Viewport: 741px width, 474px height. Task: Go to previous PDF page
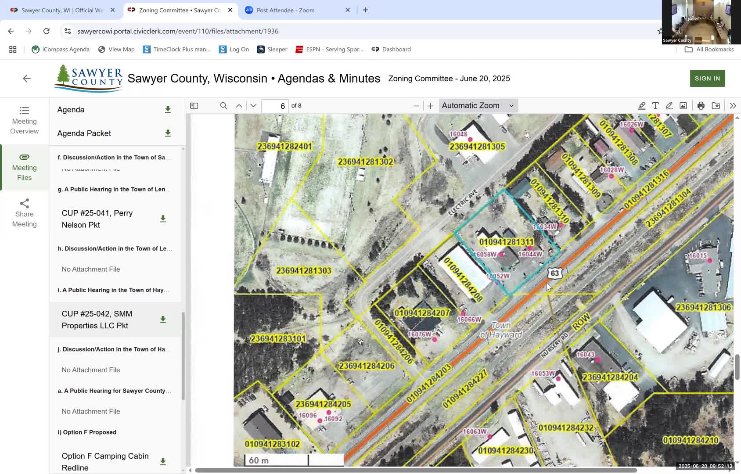pyautogui.click(x=239, y=106)
